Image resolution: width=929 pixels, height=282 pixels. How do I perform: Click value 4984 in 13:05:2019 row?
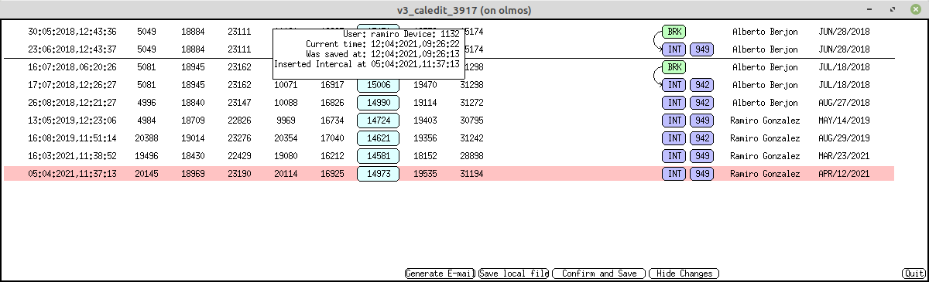146,121
